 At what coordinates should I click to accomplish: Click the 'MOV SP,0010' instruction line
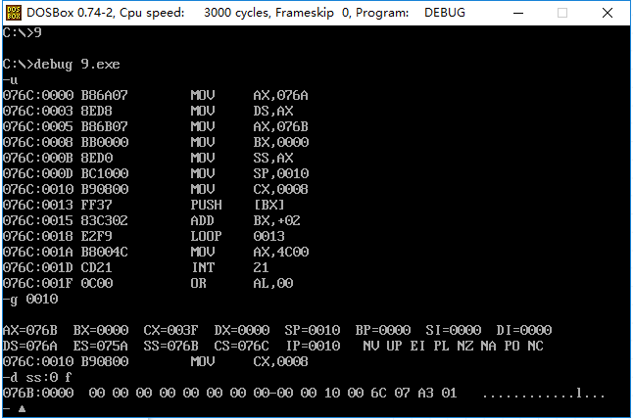point(156,173)
